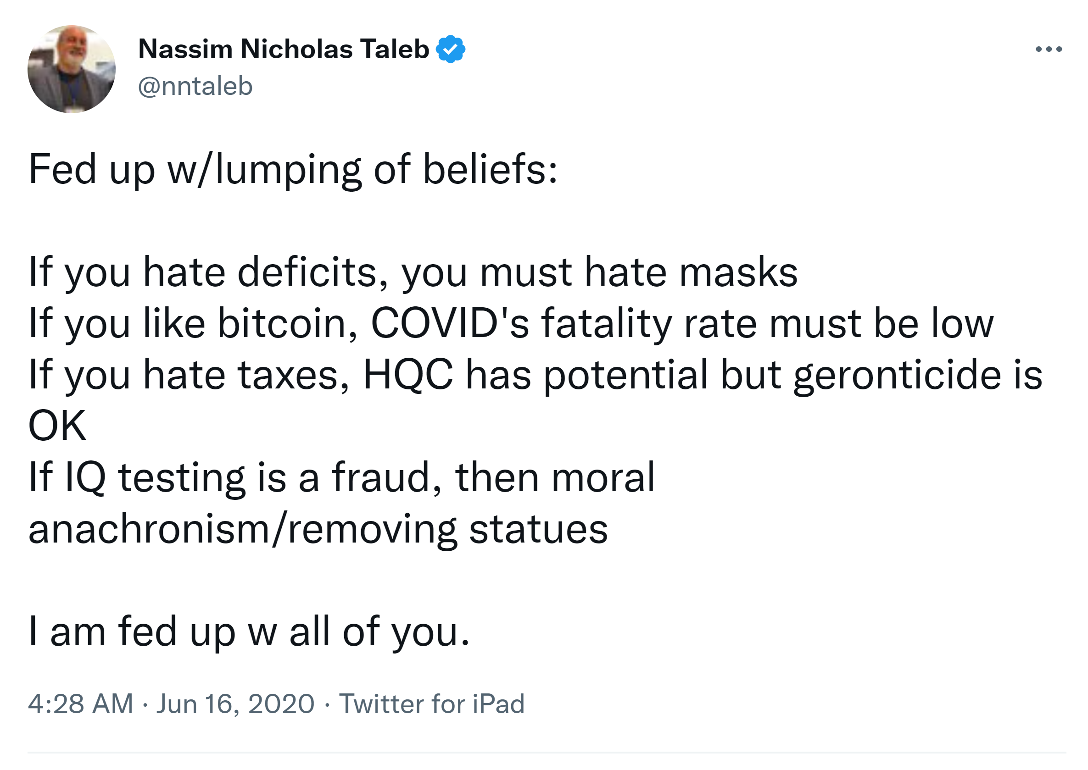1088x770 pixels.
Task: Click the Jun 16, 2020 date
Action: (235, 703)
